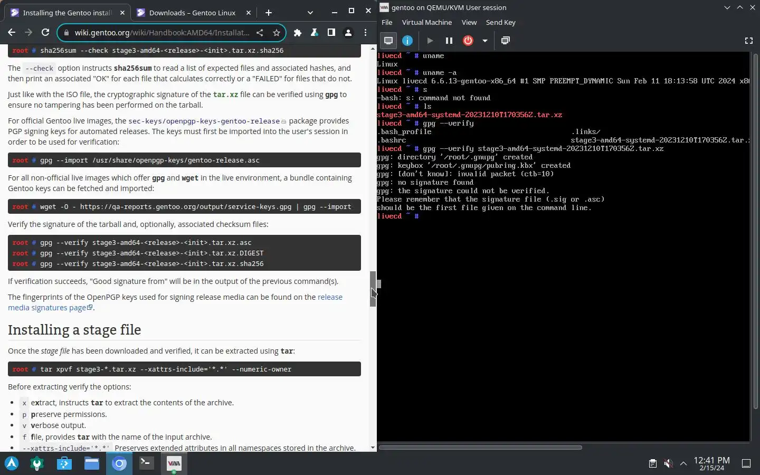Image resolution: width=760 pixels, height=475 pixels.
Task: Show the graphical console view
Action: click(x=388, y=41)
